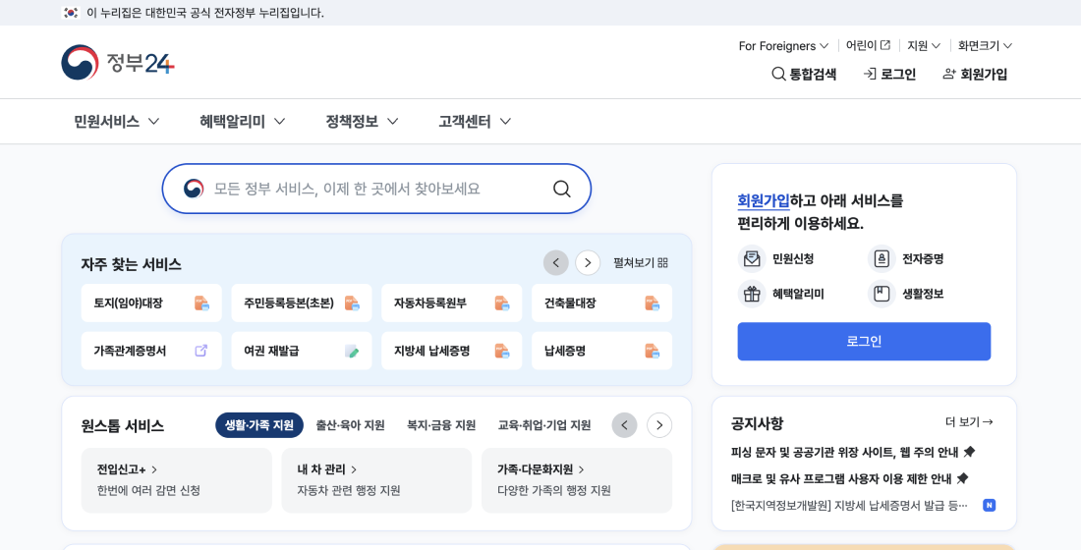1081x550 pixels.
Task: Click the 생활정보 icon
Action: point(882,294)
